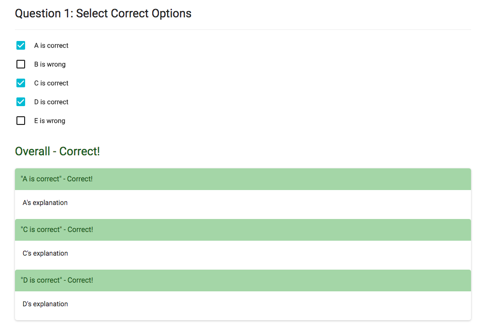Screen dimensions: 486x328
Task: Click the "D is correct" option label
Action: click(51, 102)
